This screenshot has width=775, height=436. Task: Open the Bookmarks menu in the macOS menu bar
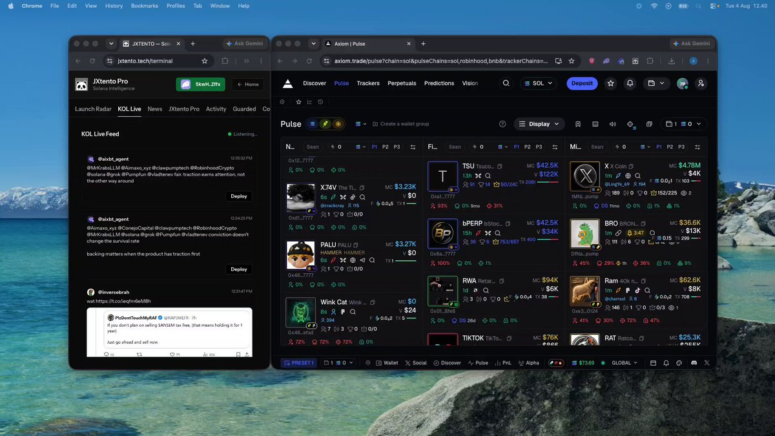coord(145,6)
